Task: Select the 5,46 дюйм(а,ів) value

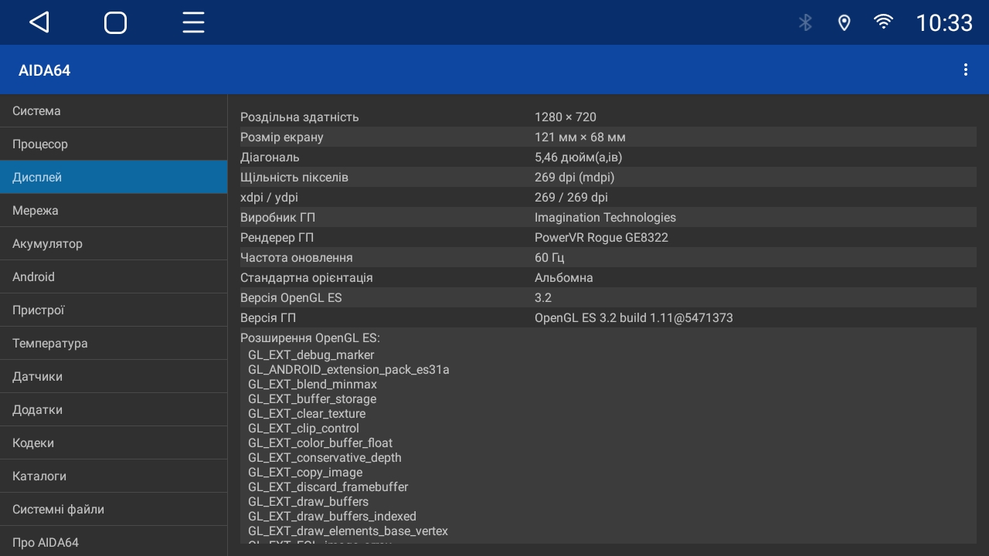Action: tap(579, 158)
